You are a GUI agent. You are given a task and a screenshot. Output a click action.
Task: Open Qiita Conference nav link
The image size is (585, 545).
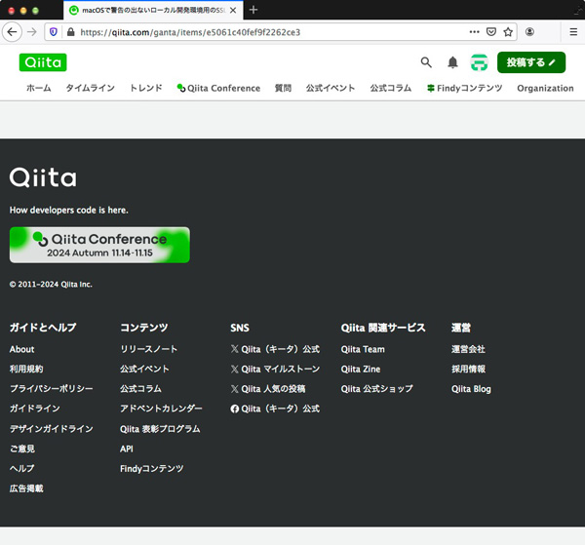[x=218, y=88]
